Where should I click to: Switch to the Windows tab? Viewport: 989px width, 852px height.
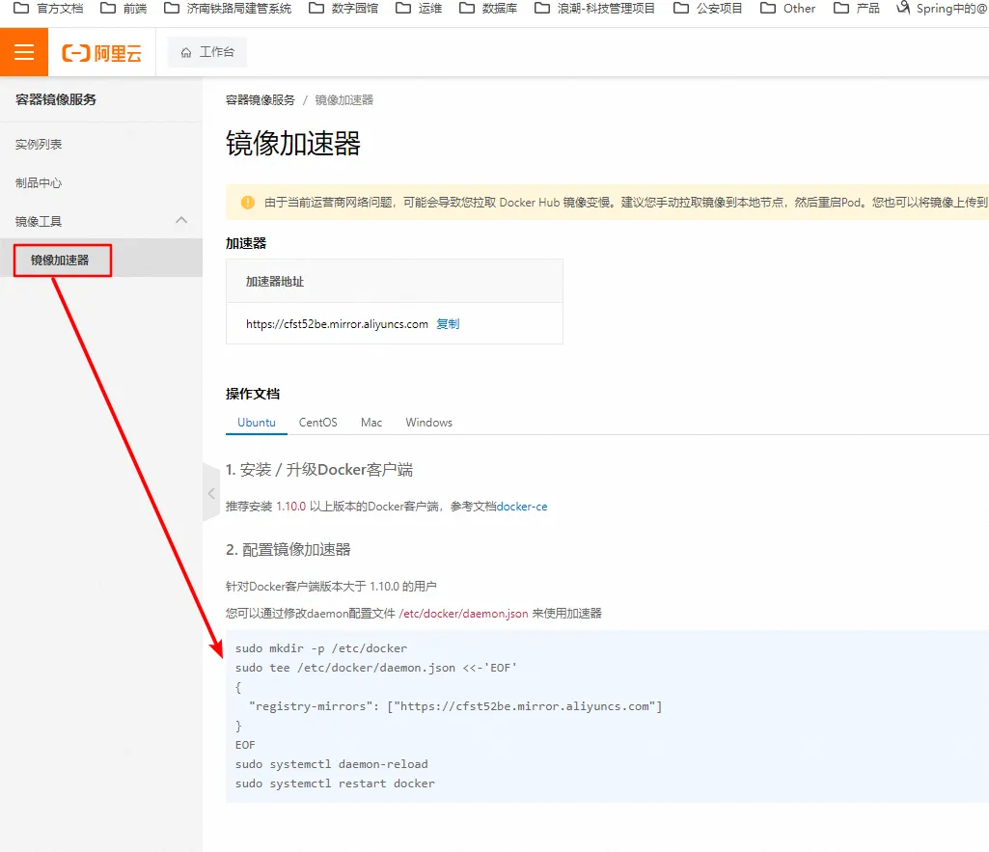pos(428,423)
